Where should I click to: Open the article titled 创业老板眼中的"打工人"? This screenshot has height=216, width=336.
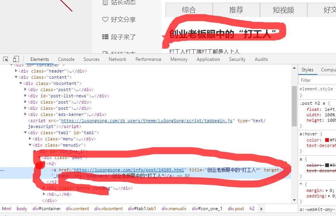coord(222,34)
